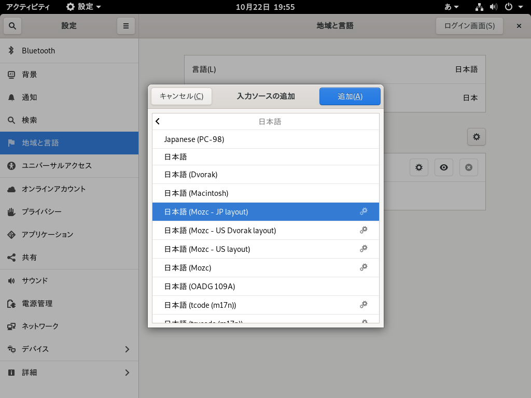
Task: Click the 追加(A) button
Action: (350, 96)
